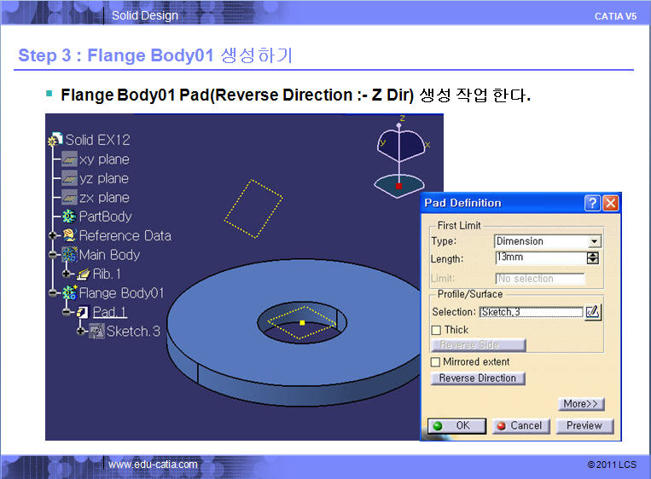Expand the Reference Data tree node
This screenshot has width=651, height=479.
[53, 236]
